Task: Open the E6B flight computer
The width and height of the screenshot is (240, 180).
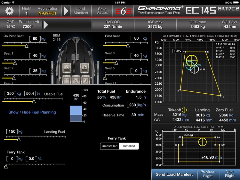Action: coord(124,11)
